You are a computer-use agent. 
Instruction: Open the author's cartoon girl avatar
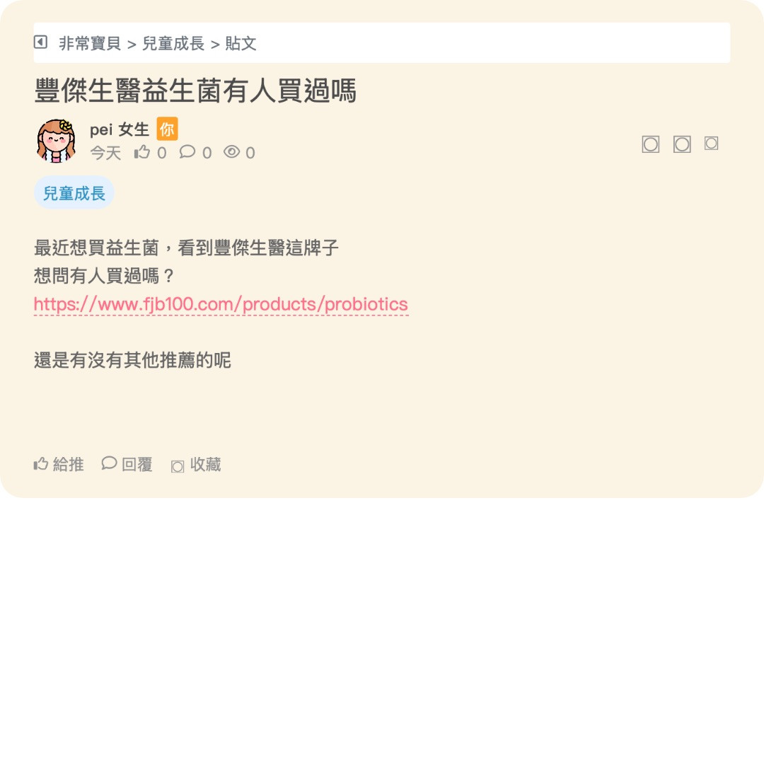(x=57, y=141)
